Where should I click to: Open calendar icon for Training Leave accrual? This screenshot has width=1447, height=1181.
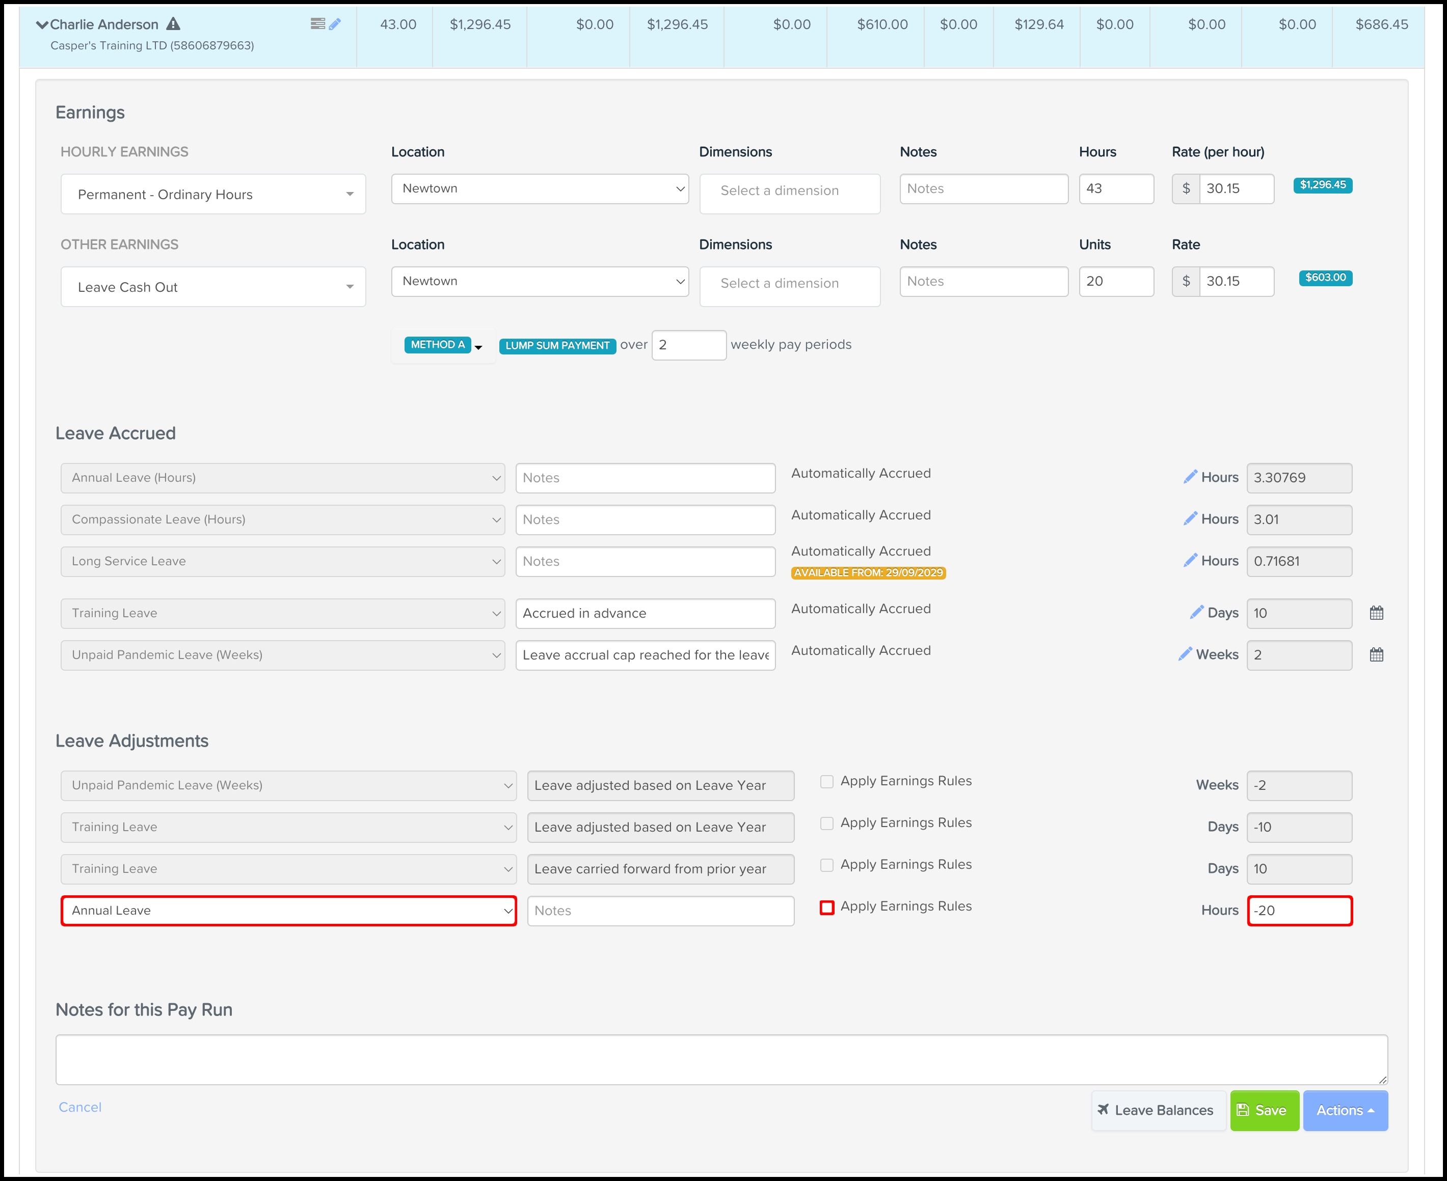click(x=1376, y=613)
